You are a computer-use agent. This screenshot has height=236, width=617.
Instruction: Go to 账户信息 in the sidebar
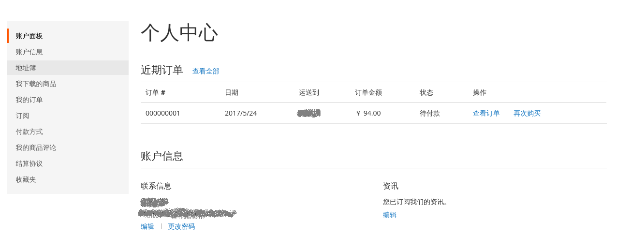click(x=68, y=52)
